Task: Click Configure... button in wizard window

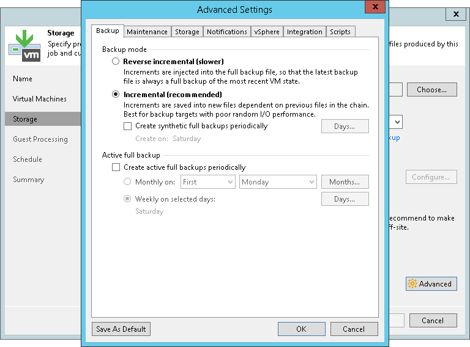Action: tap(431, 177)
